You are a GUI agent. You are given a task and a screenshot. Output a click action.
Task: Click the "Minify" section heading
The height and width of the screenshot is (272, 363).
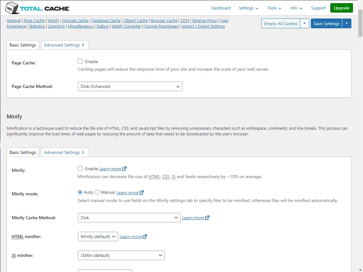14,117
